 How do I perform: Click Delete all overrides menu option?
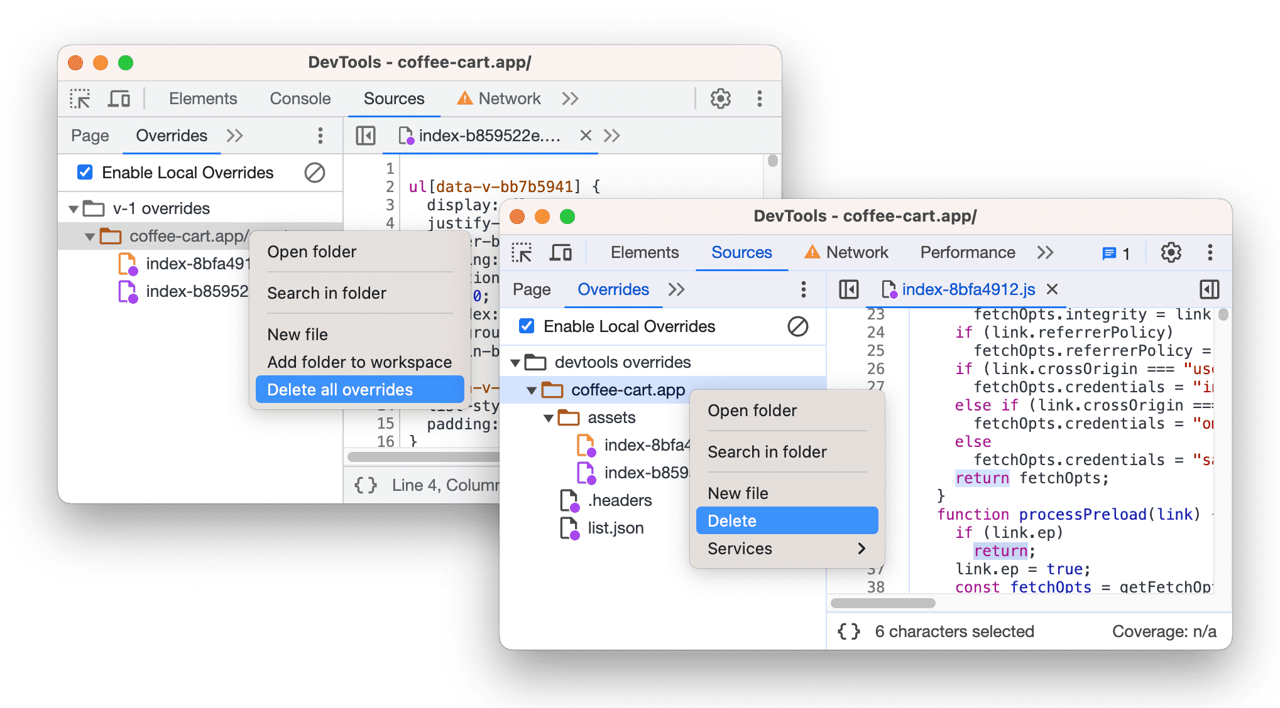(x=341, y=389)
